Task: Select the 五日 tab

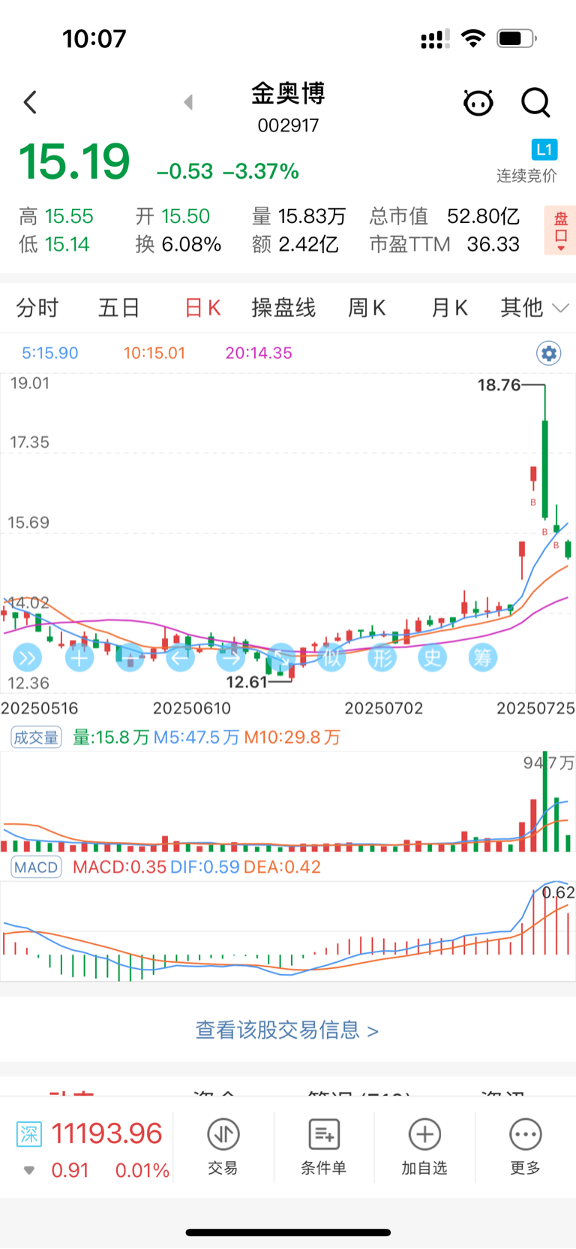Action: (119, 308)
